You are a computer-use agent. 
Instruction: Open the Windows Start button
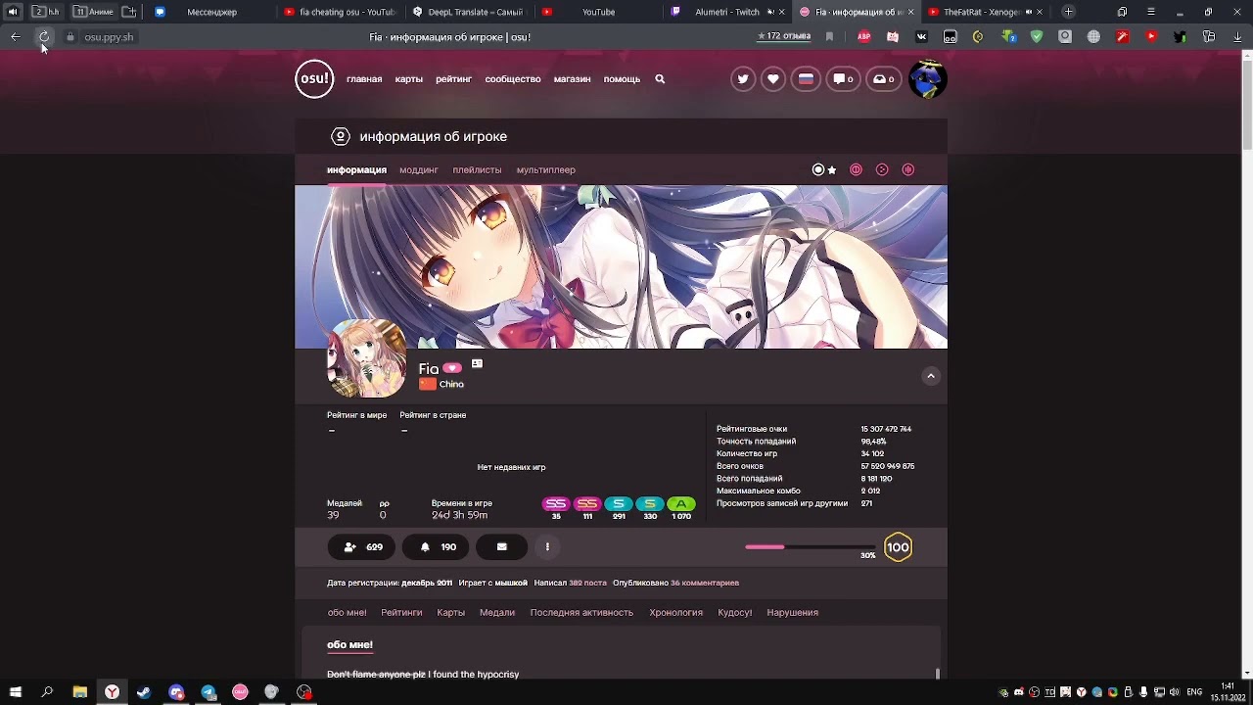[x=15, y=692]
